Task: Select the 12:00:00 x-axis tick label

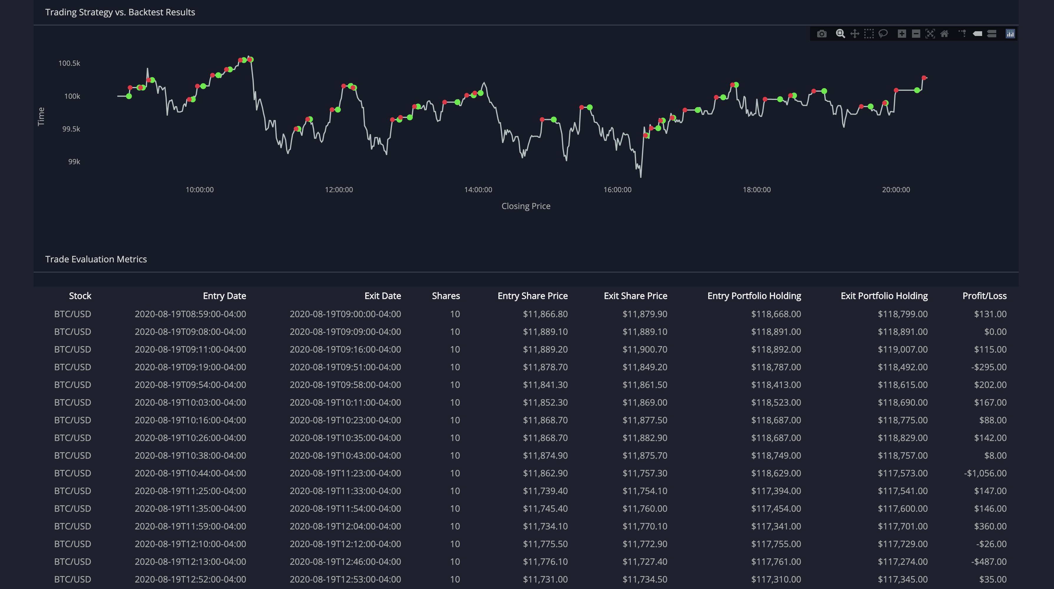Action: pyautogui.click(x=339, y=190)
